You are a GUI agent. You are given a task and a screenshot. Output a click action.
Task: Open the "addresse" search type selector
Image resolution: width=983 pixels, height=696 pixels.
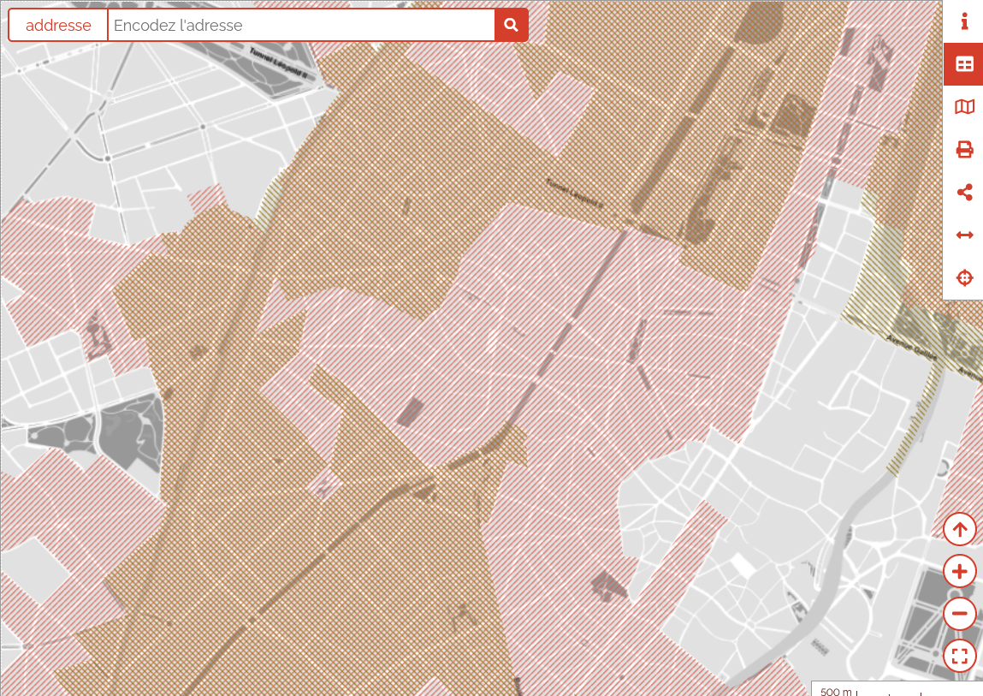(x=58, y=25)
